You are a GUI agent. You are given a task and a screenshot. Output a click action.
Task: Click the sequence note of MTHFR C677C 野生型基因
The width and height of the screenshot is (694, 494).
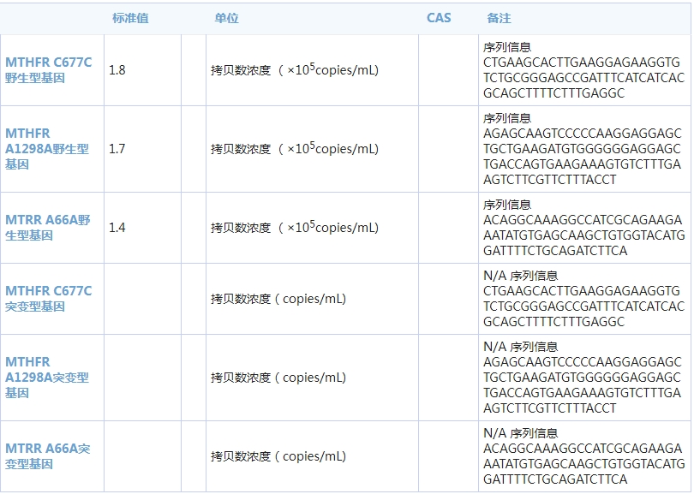click(x=583, y=70)
